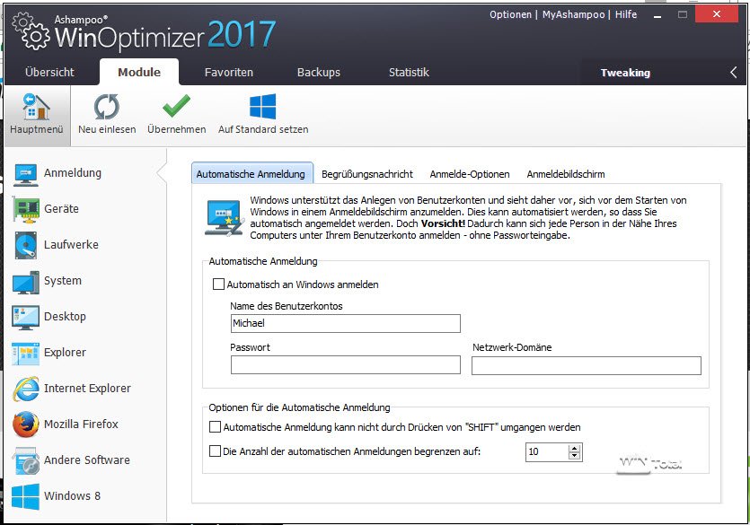Select the Anmeldung monitor icon
The width and height of the screenshot is (750, 525).
pyautogui.click(x=26, y=174)
